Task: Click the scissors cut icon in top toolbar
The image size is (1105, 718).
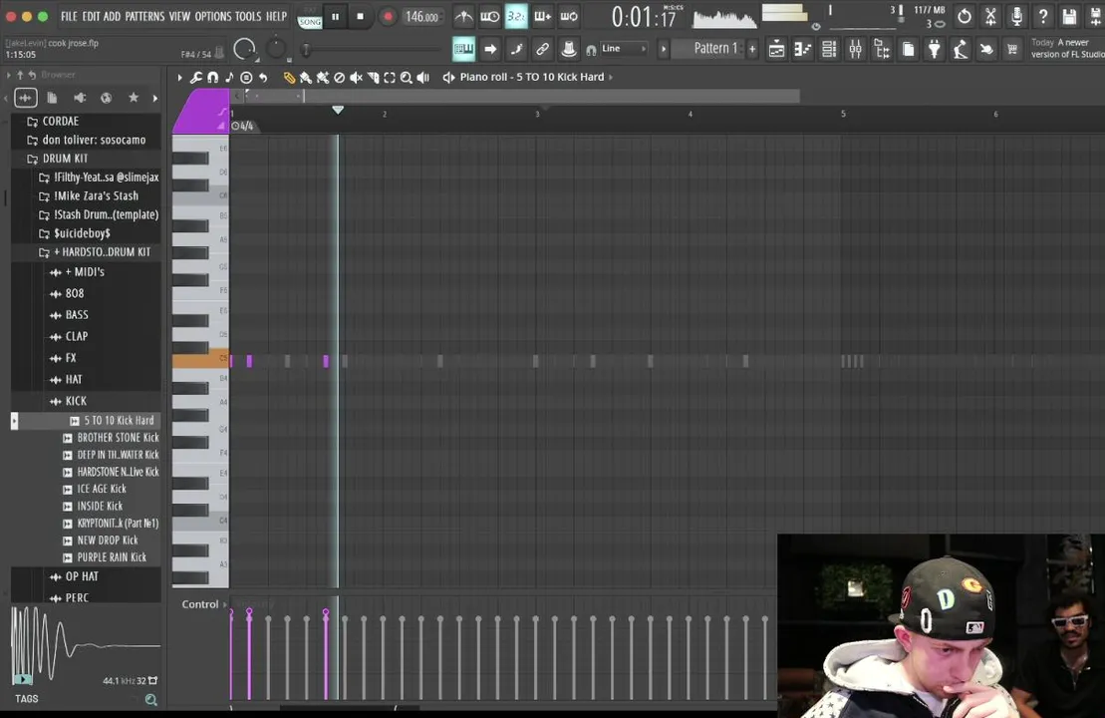Action: point(990,16)
